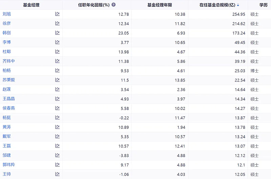The width and height of the screenshot is (271, 179).
Task: Open fund manager 刘旭's profile link
Action: coord(7,14)
